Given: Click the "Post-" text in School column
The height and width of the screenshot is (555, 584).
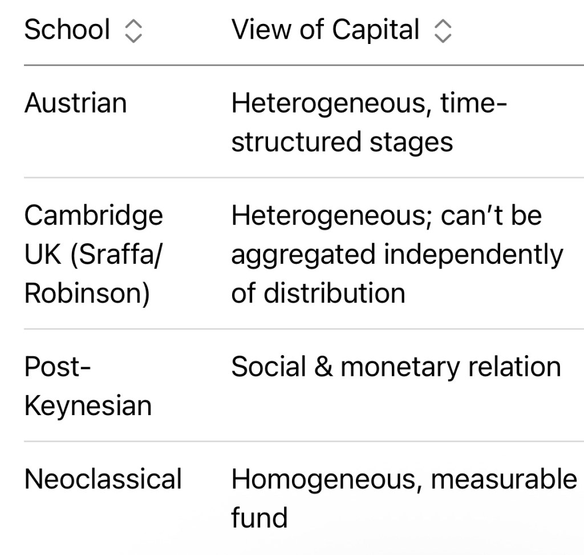Looking at the screenshot, I should click(x=58, y=367).
